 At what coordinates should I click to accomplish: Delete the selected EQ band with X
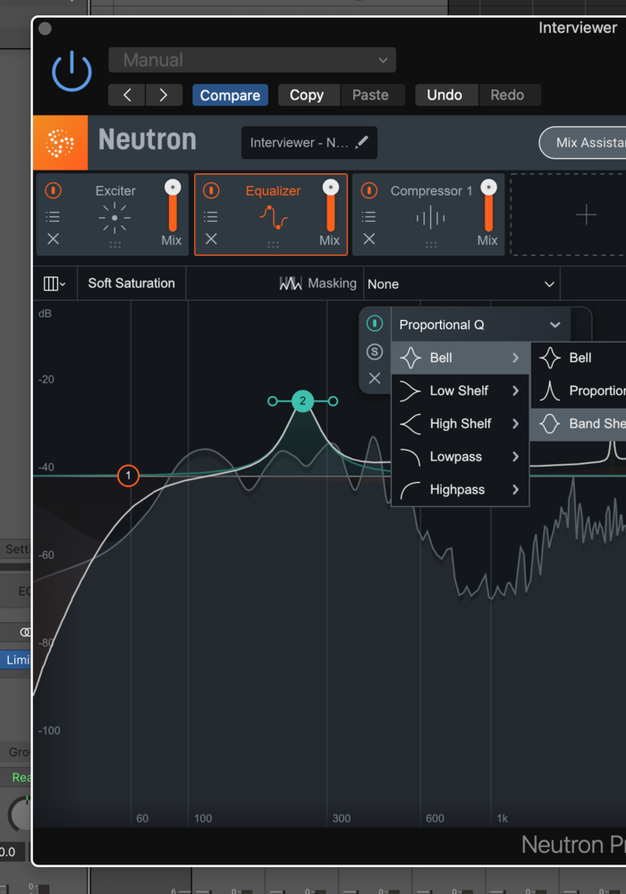tap(375, 378)
